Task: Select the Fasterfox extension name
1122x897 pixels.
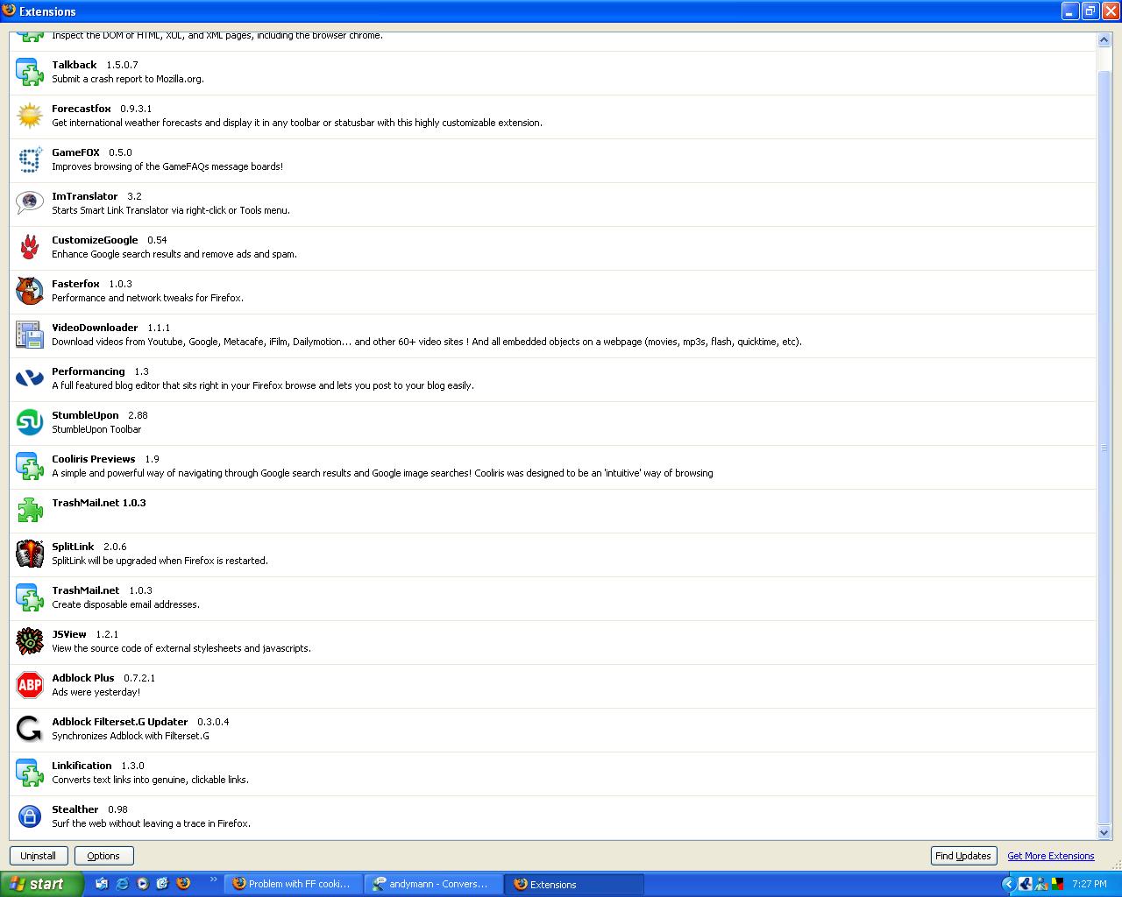Action: click(75, 284)
